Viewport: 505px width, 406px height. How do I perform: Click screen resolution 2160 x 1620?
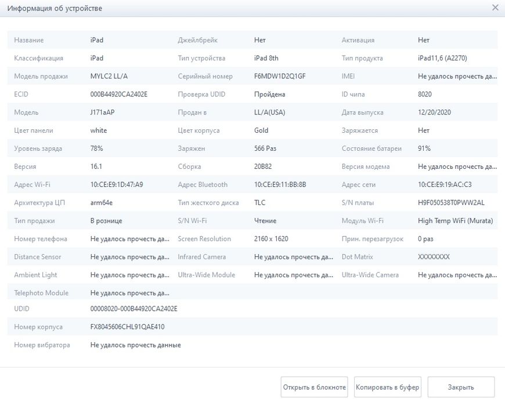click(271, 239)
